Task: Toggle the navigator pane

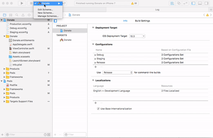Action: click(x=193, y=3)
